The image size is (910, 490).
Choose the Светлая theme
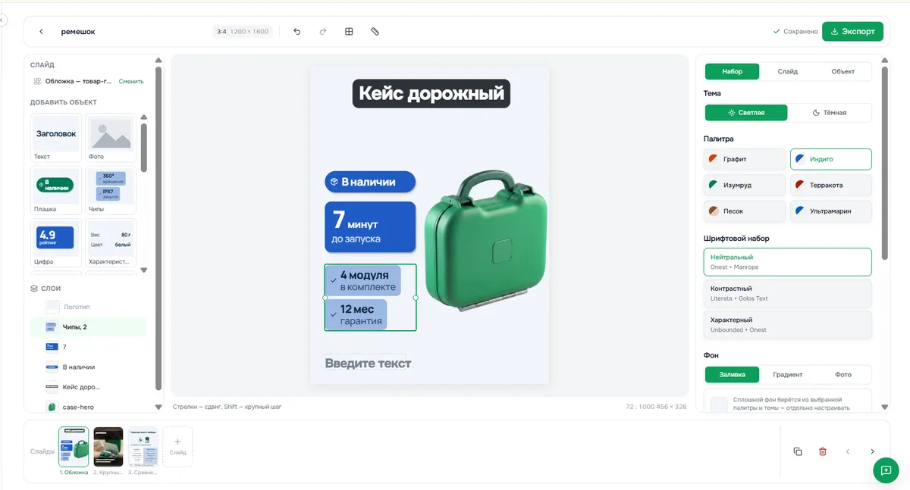point(746,112)
